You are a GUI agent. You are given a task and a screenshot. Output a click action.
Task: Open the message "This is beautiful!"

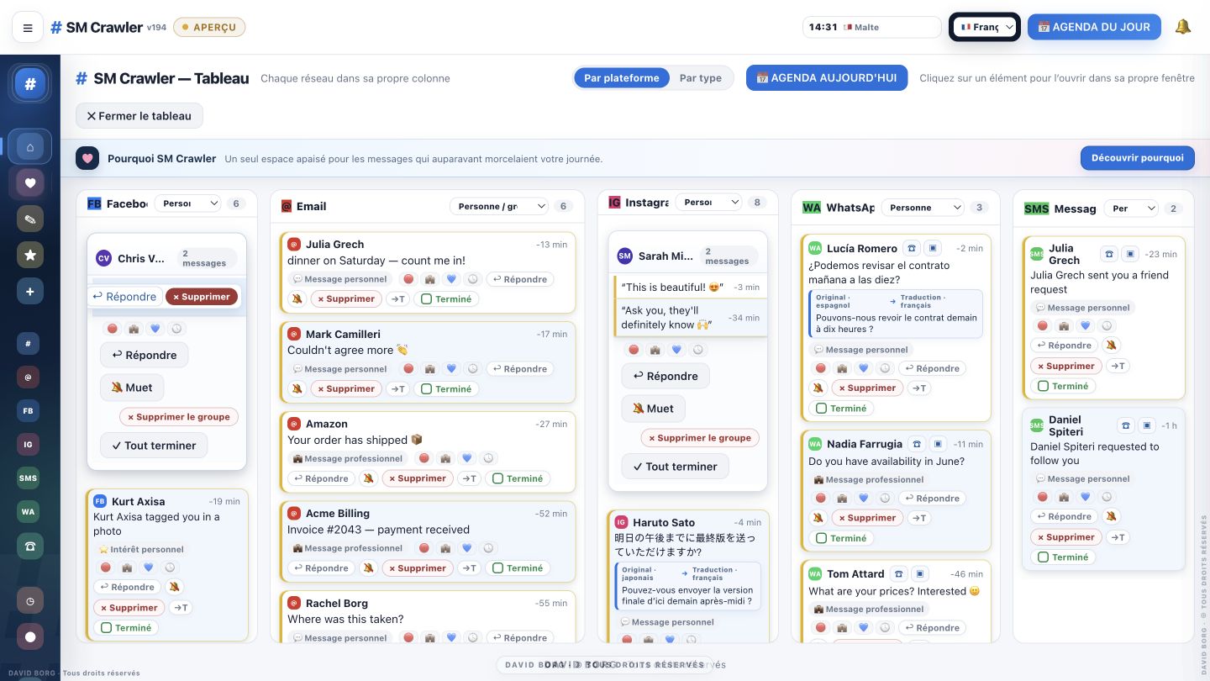click(691, 287)
